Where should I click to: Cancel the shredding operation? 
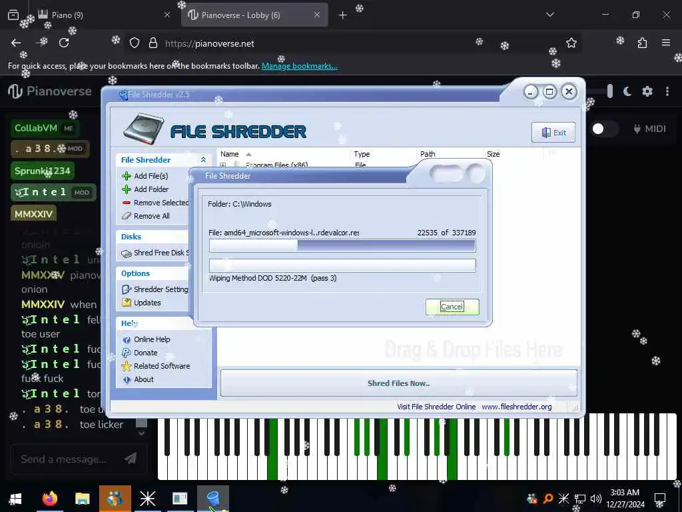452,307
